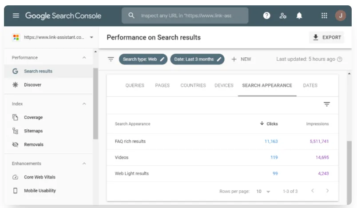
Task: Click the 11,163 clicks value
Action: (x=271, y=141)
